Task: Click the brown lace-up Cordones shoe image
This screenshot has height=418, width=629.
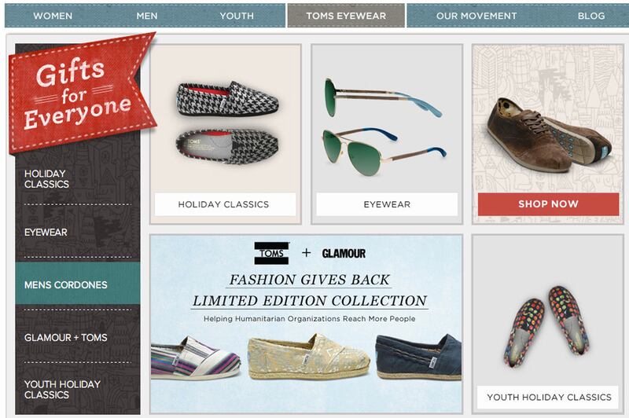Action: (548, 134)
